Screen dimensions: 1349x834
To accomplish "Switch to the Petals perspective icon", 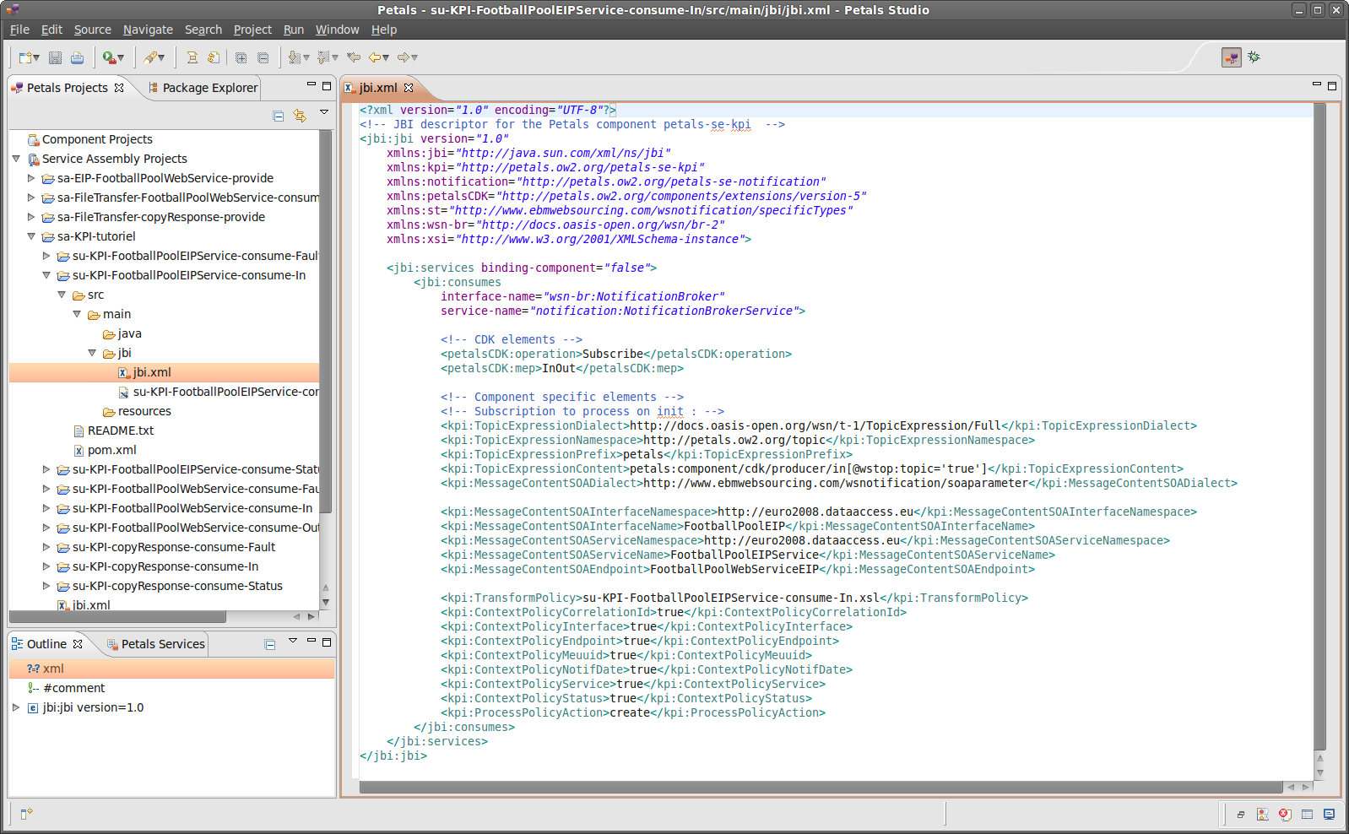I will click(1232, 57).
